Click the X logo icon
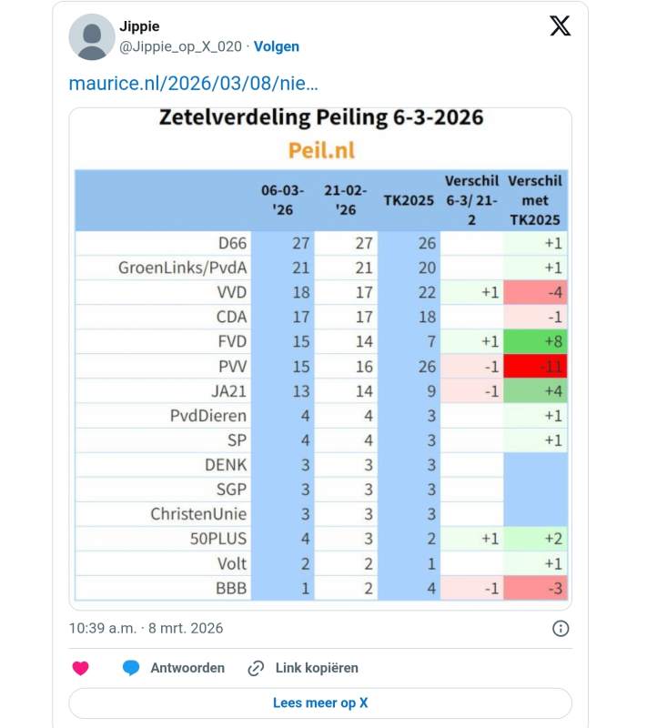657x728 pixels. (561, 26)
